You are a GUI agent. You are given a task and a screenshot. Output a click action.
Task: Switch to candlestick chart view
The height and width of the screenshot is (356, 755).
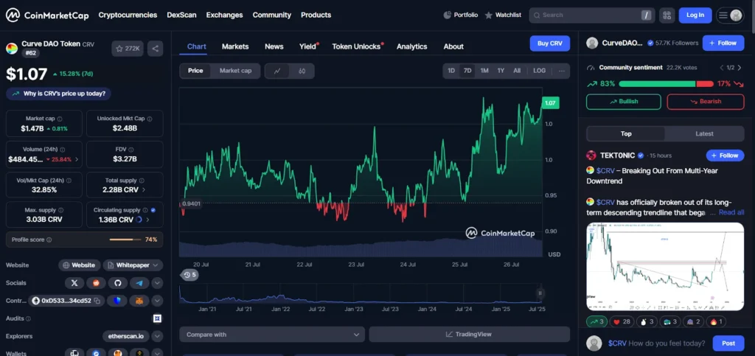pyautogui.click(x=302, y=71)
